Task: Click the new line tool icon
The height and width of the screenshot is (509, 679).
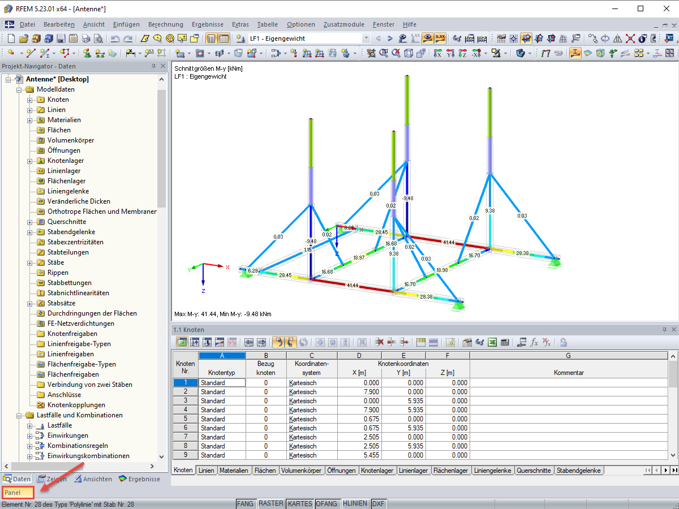Action: (x=31, y=53)
